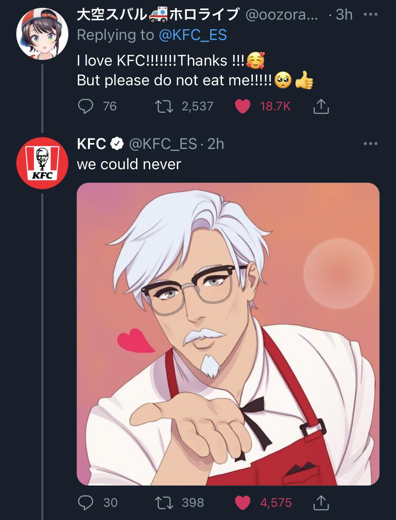Open the KFC logo profile avatar
Screen dimensions: 396x520
(42, 163)
